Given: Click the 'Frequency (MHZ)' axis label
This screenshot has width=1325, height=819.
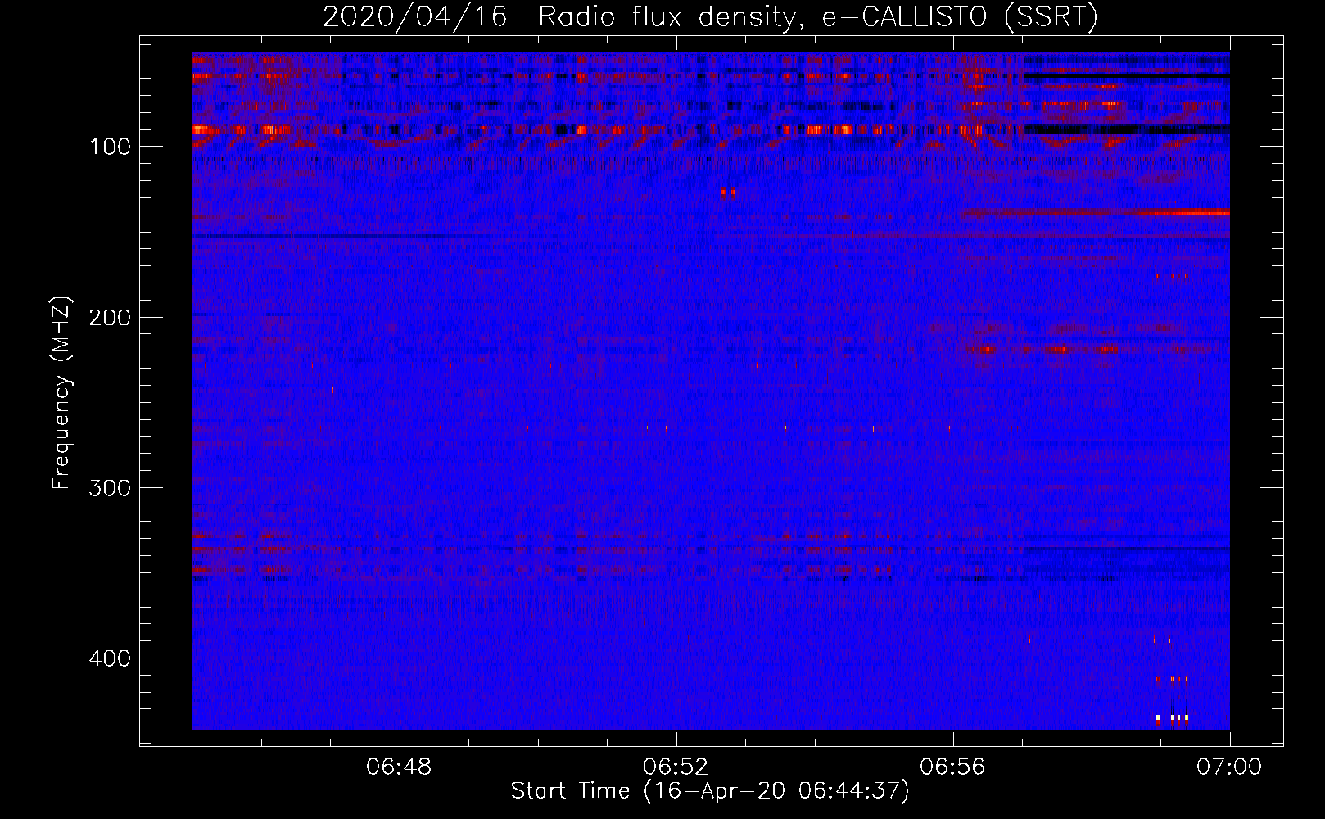Looking at the screenshot, I should pos(61,393).
